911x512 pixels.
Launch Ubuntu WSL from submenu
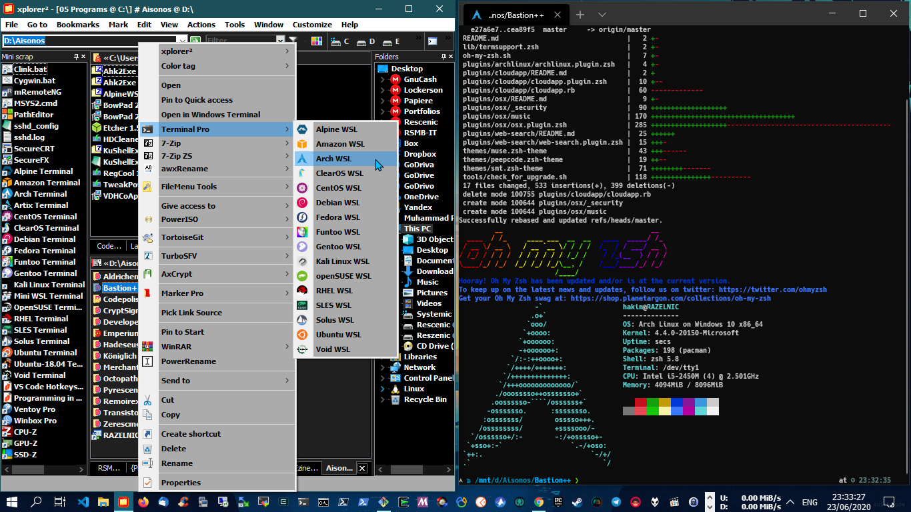pos(345,335)
